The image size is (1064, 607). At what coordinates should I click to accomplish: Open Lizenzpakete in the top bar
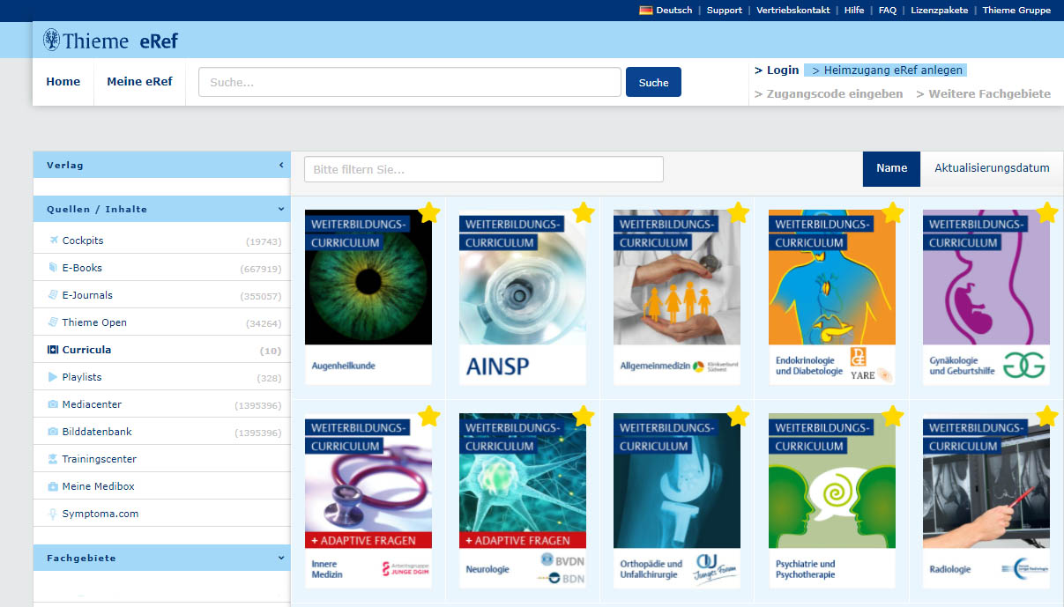point(940,11)
